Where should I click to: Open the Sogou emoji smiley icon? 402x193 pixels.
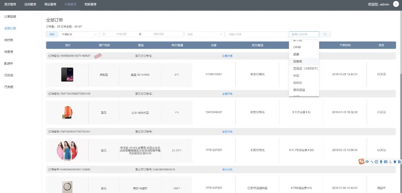(376, 162)
